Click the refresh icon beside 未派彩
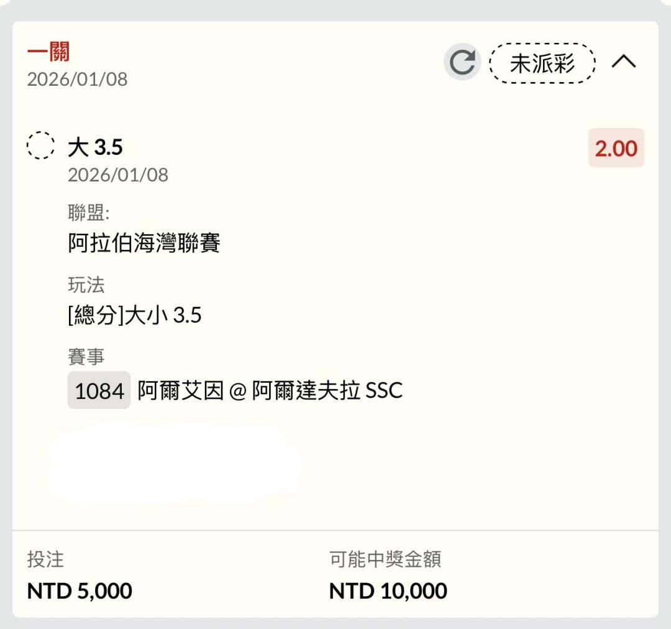This screenshot has height=629, width=671. (462, 62)
